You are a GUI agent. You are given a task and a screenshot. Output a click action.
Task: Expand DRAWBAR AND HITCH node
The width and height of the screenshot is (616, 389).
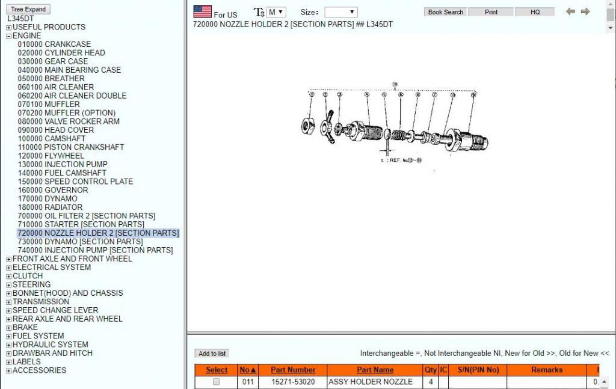click(x=8, y=354)
